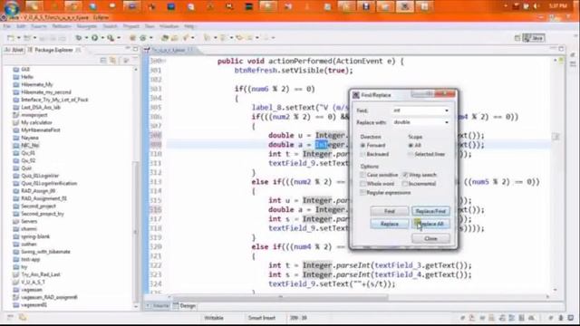Click Collapse All in Package Explorer
Image resolution: width=580 pixels, height=326 pixels.
pyautogui.click(x=103, y=61)
